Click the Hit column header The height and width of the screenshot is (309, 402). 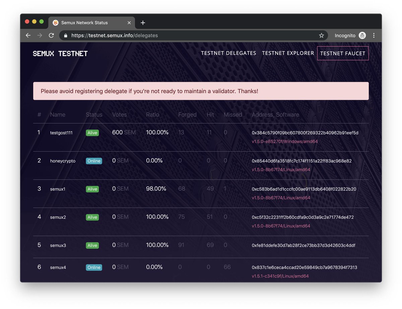[210, 115]
